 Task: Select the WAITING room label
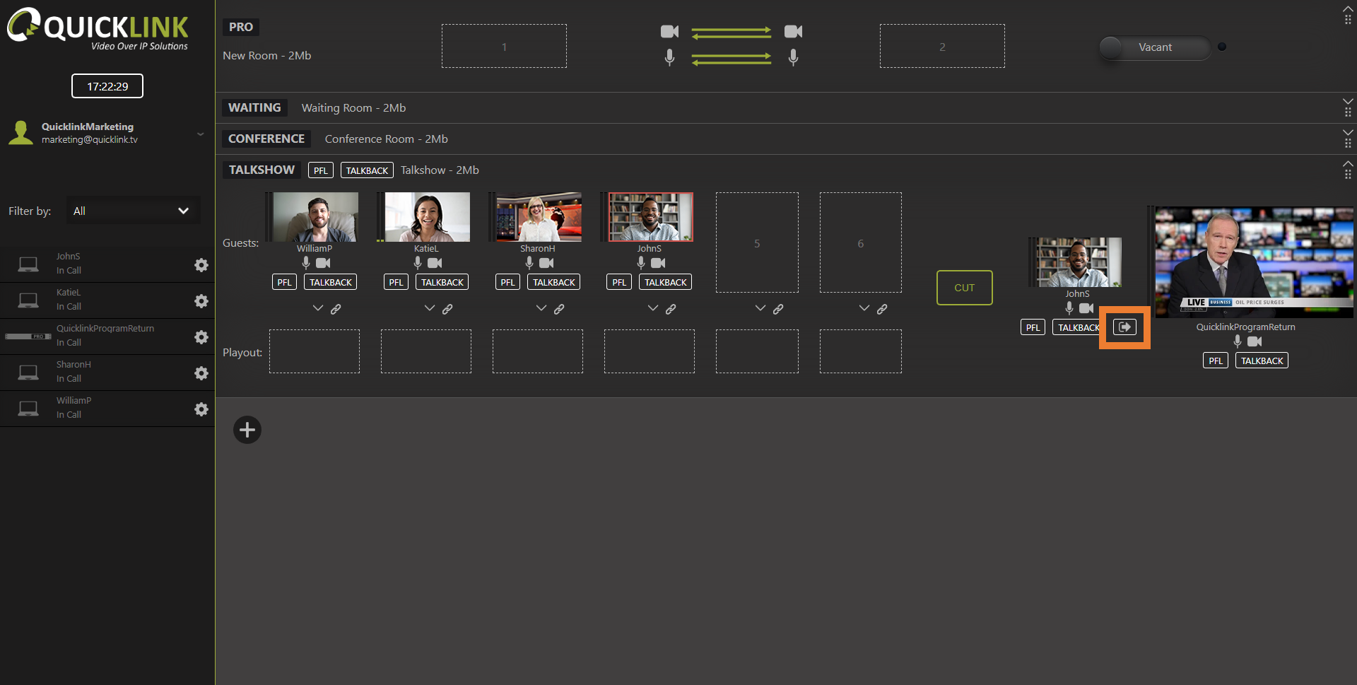pyautogui.click(x=254, y=107)
